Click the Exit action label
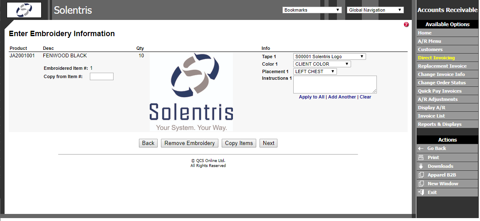This screenshot has width=480, height=221. point(432,192)
